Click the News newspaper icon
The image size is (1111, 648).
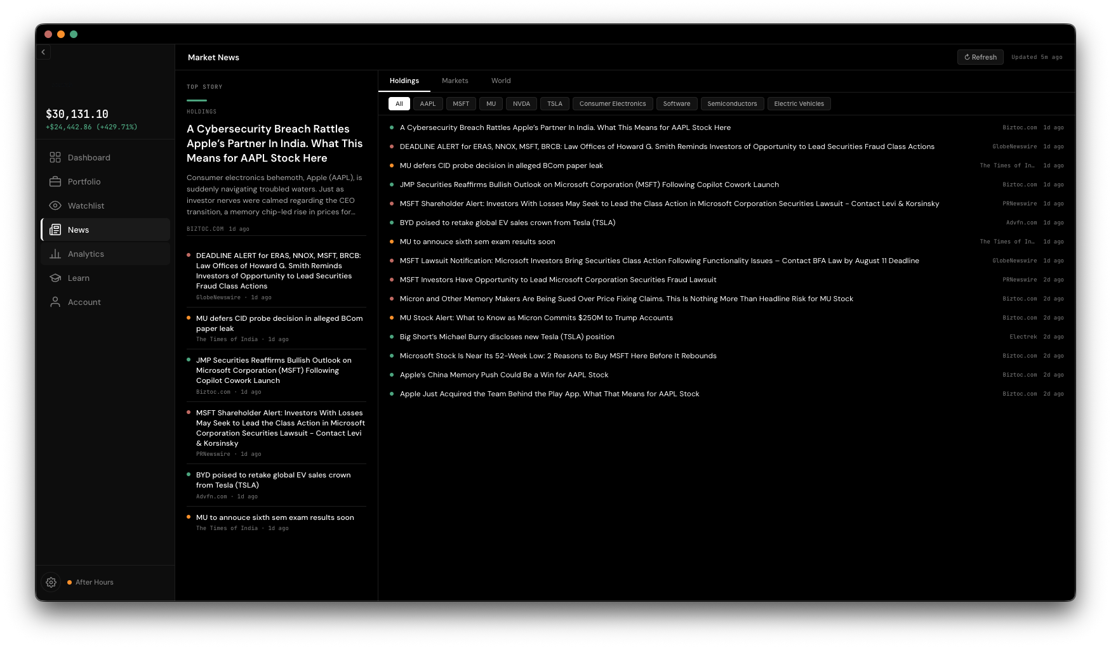pos(55,230)
